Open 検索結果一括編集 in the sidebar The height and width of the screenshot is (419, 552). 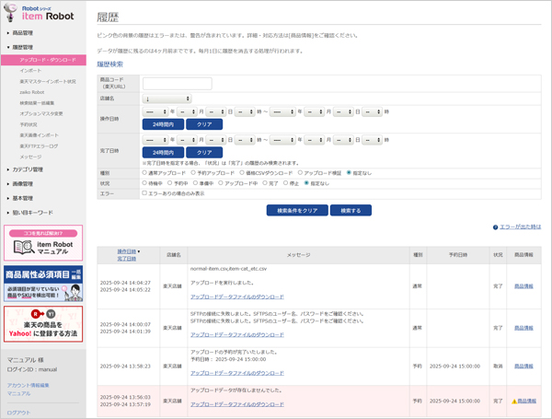click(37, 103)
